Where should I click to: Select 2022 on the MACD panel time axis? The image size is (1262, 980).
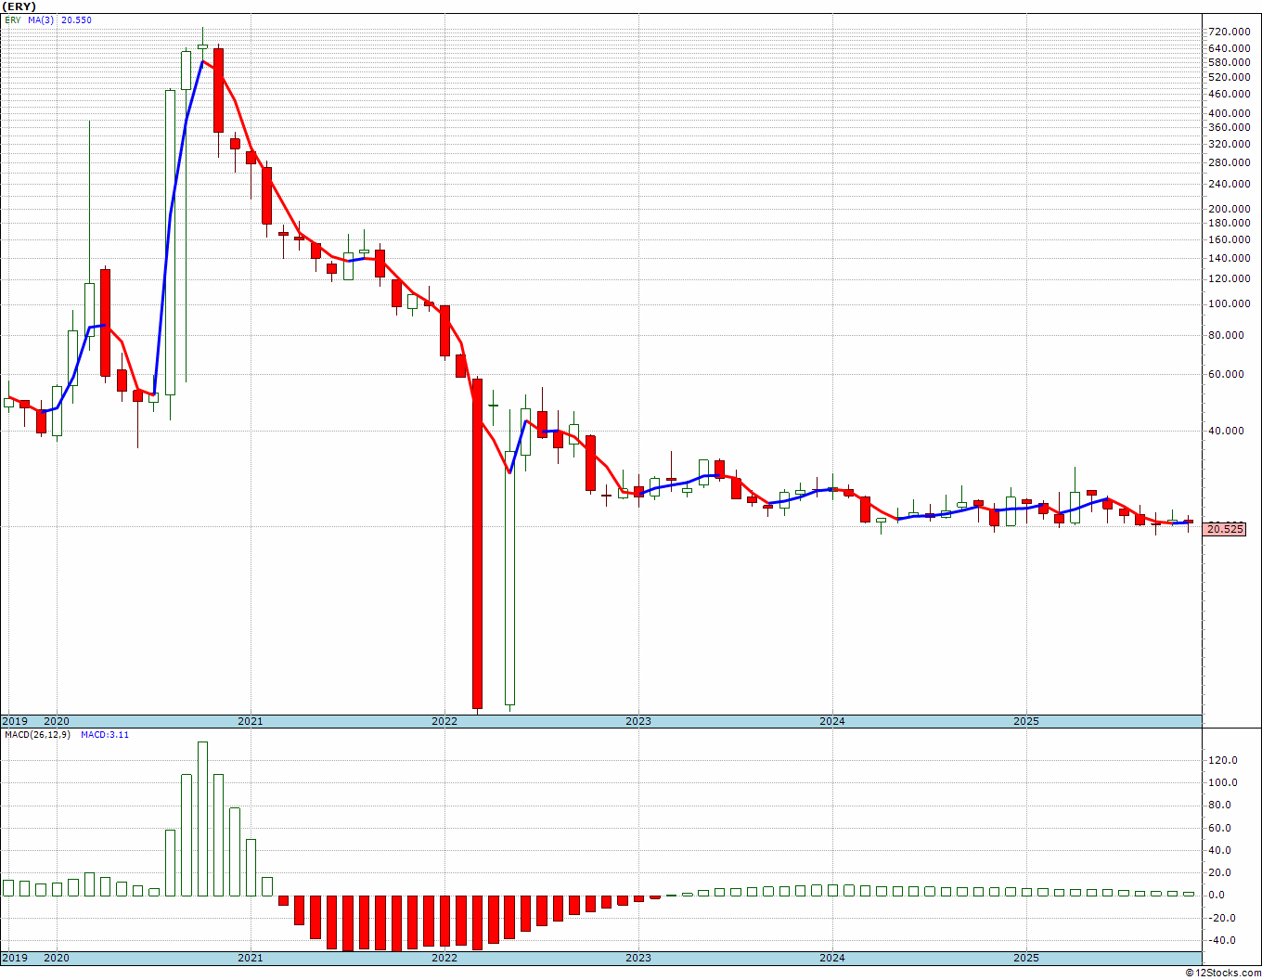pyautogui.click(x=444, y=958)
